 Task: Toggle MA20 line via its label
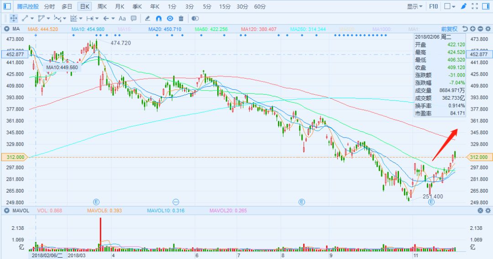click(165, 29)
